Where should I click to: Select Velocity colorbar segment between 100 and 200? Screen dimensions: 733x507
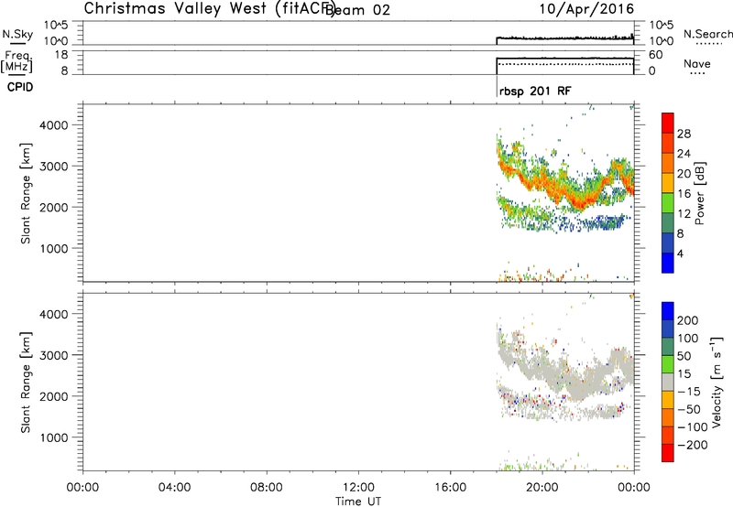point(668,329)
